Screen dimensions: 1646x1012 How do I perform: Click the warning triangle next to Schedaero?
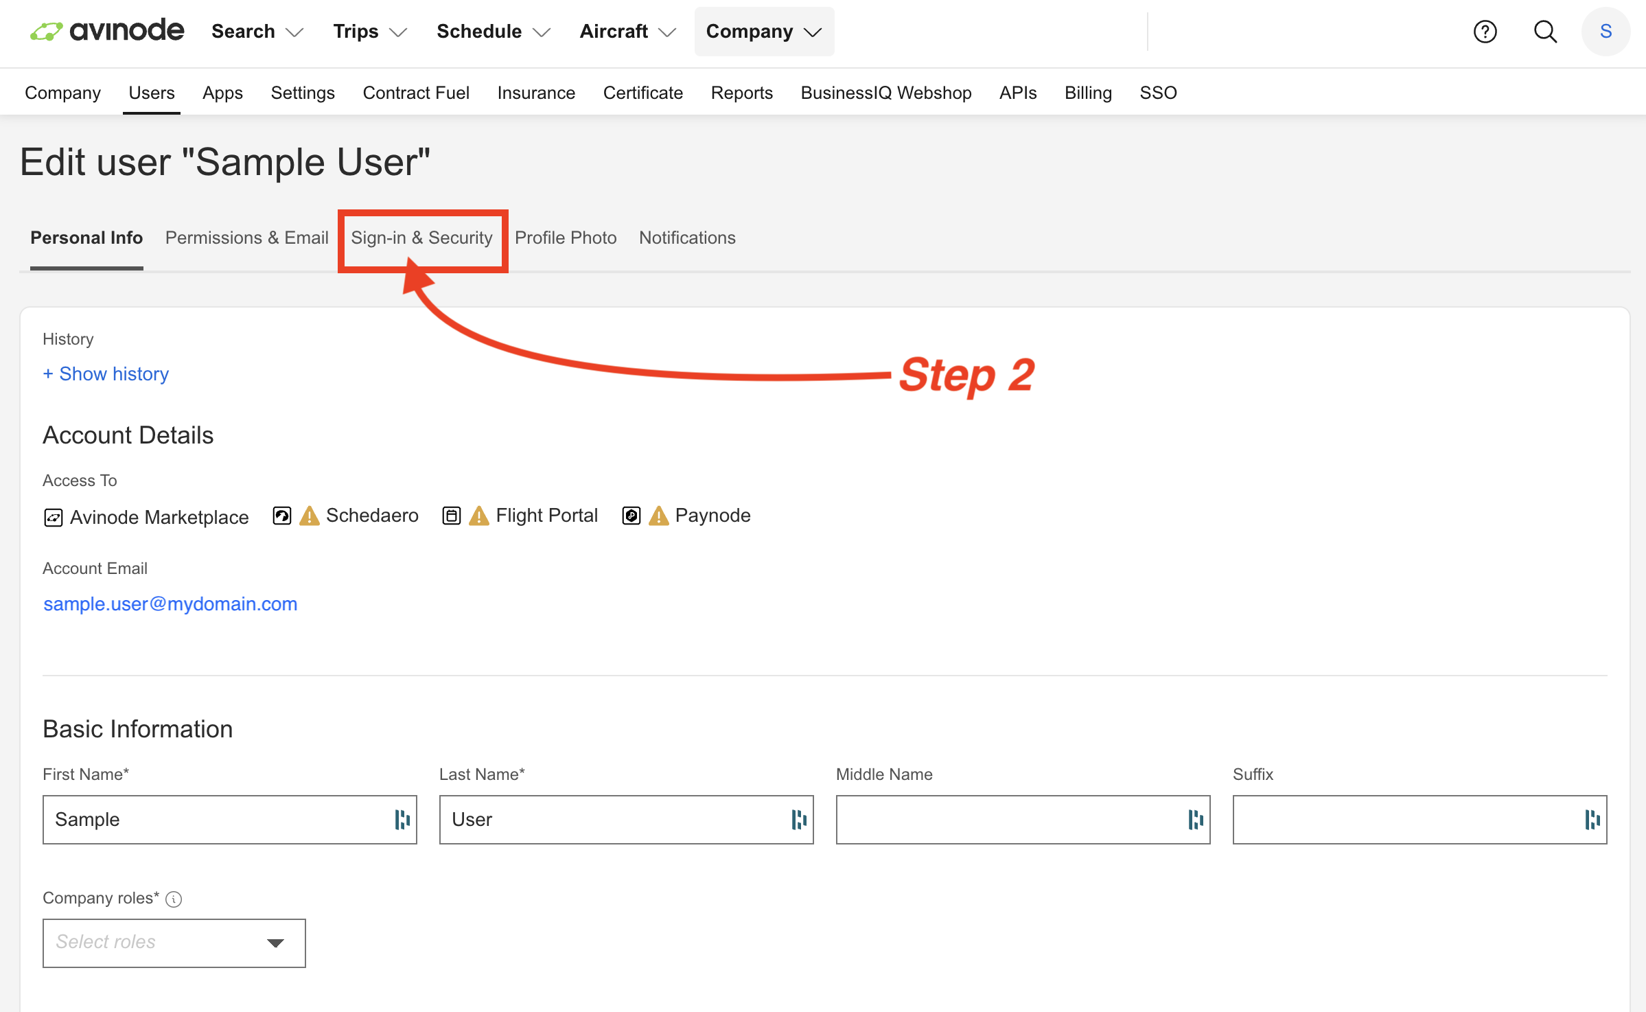point(310,516)
